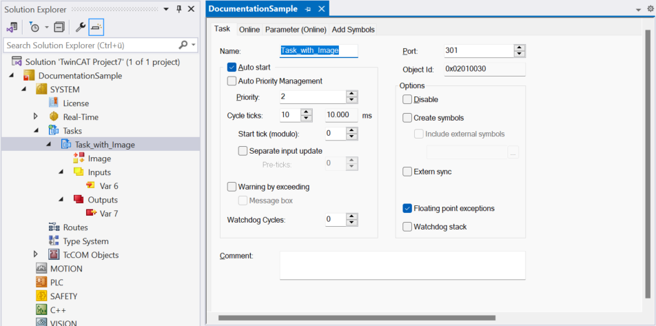Screen dimensions: 656x326
Task: Select the Var 6 input variable icon
Action: tap(91, 186)
